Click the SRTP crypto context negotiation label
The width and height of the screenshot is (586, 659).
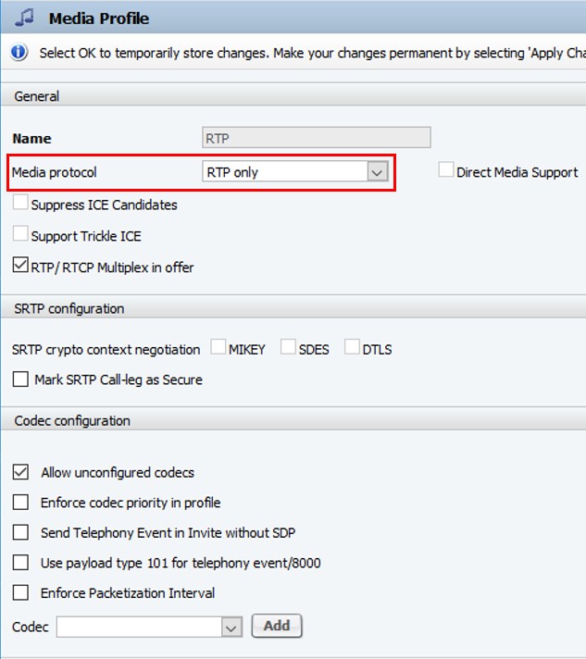[106, 349]
